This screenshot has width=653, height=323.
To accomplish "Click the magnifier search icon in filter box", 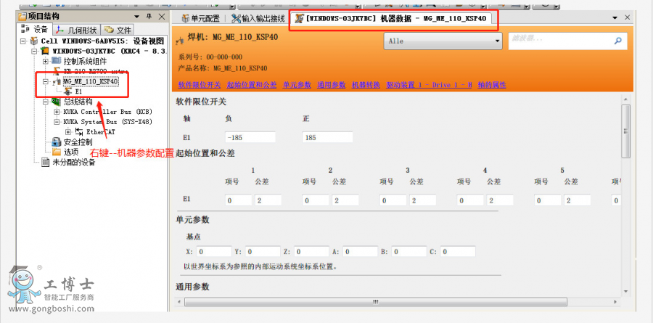I will pos(618,41).
